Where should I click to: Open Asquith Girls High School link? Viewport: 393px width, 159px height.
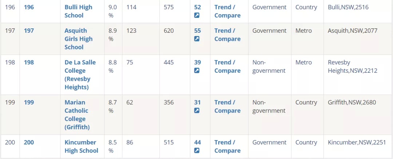(x=79, y=39)
